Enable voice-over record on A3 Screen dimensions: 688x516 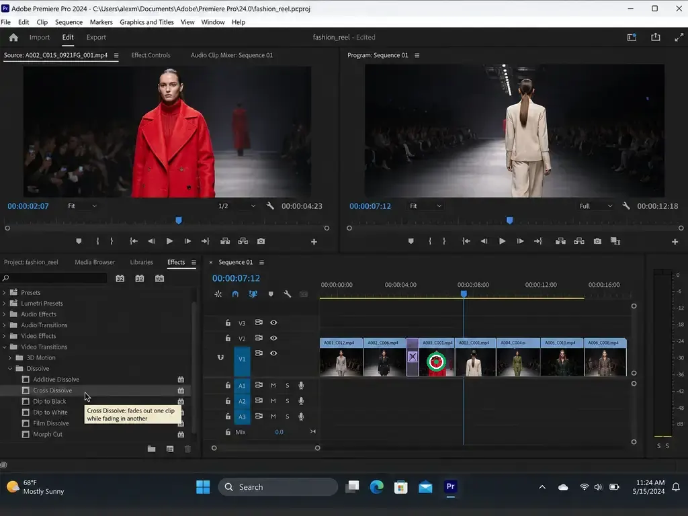[301, 417]
